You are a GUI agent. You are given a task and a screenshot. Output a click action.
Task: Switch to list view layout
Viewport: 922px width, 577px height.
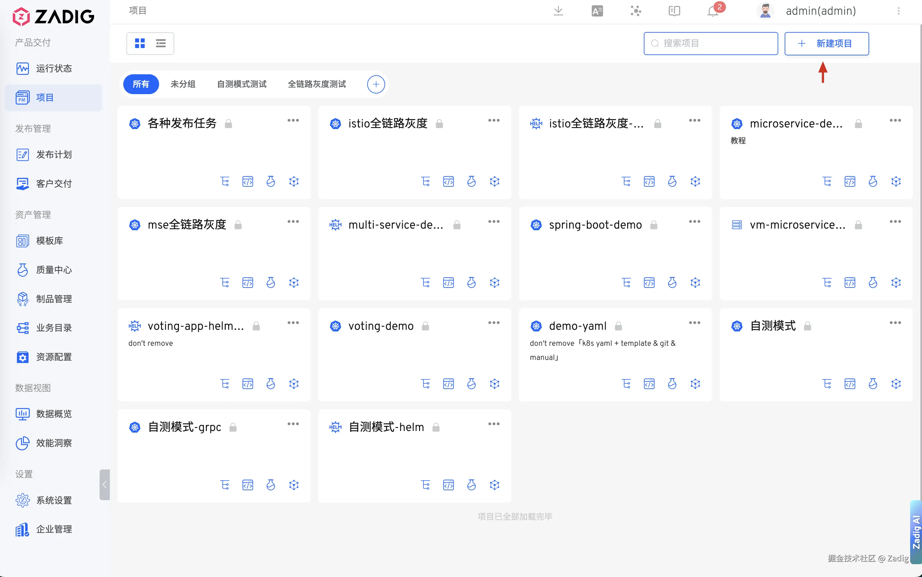click(x=161, y=44)
